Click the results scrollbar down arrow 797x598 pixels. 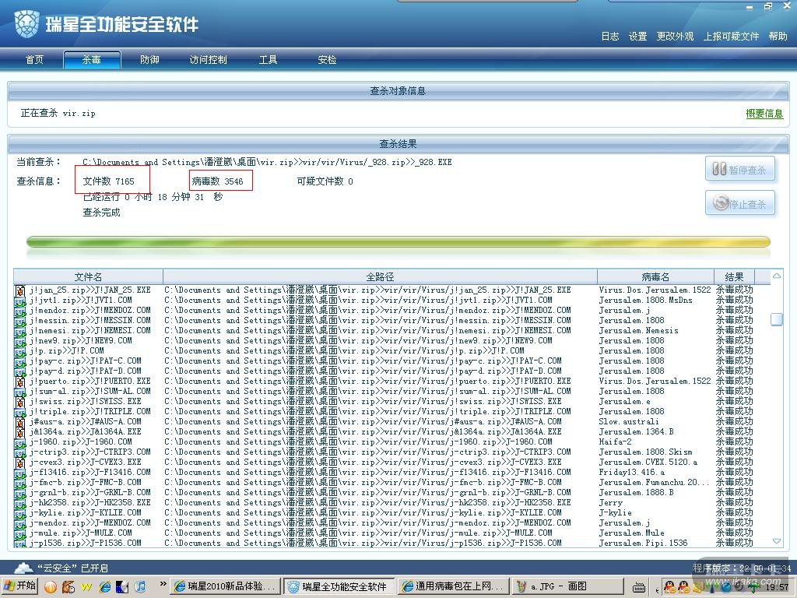[x=777, y=541]
